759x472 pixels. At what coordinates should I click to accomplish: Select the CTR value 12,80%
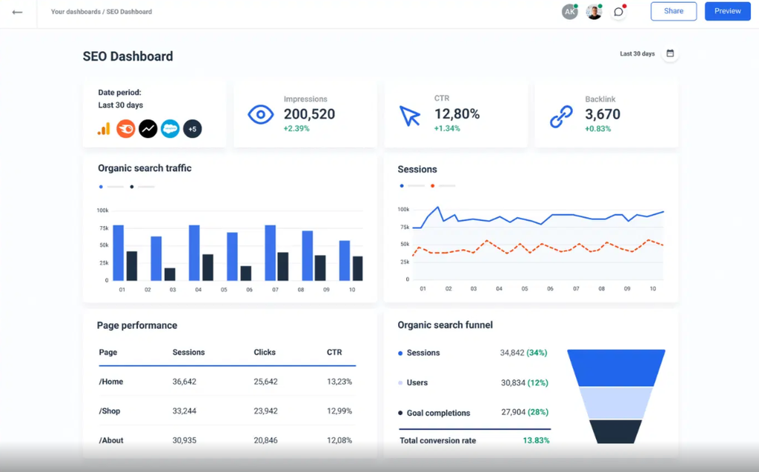click(457, 114)
